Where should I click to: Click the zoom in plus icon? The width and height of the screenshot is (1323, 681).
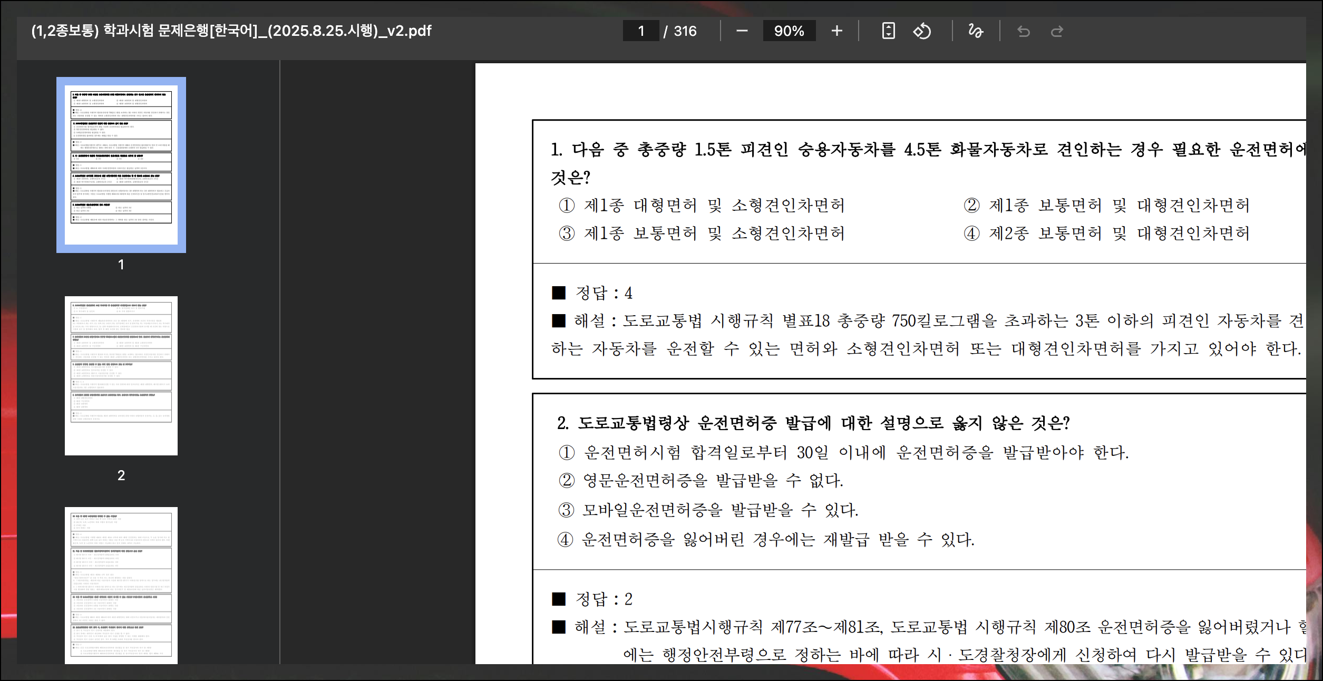point(836,31)
